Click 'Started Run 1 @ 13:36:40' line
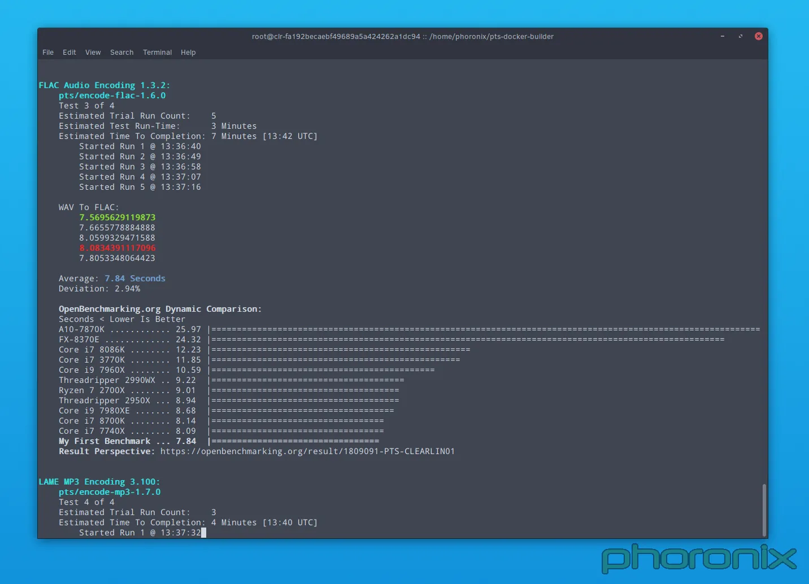Viewport: 809px width, 584px height. pos(140,146)
